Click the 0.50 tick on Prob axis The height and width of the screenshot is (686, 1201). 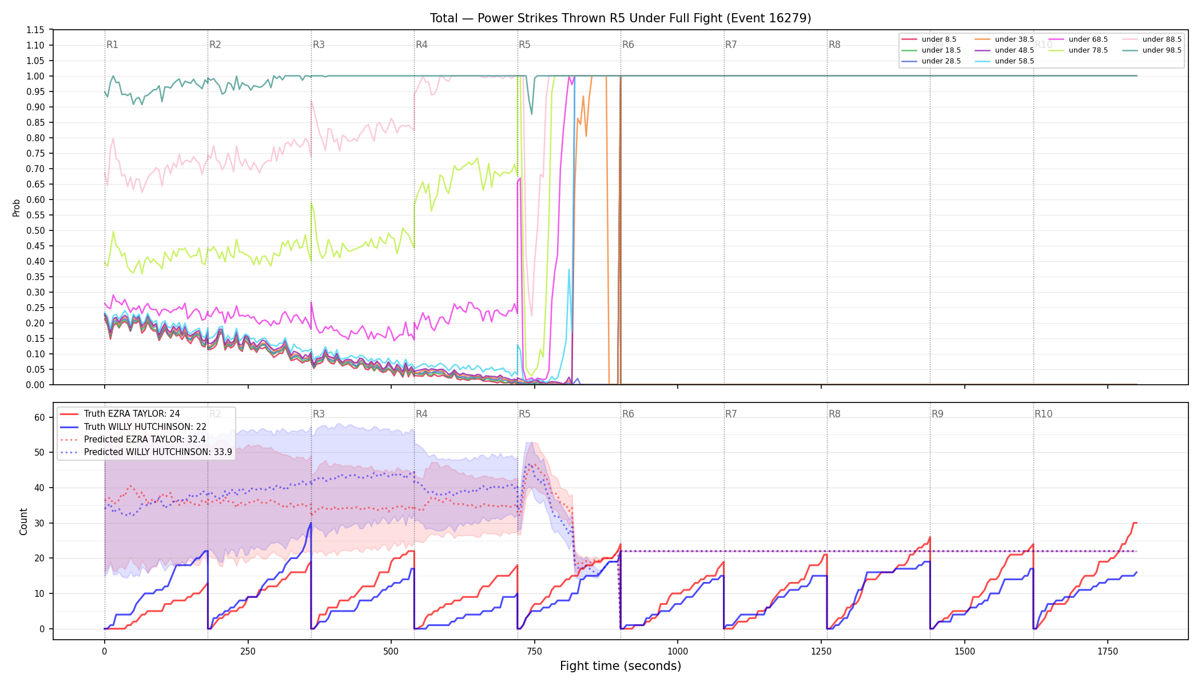pyautogui.click(x=35, y=230)
